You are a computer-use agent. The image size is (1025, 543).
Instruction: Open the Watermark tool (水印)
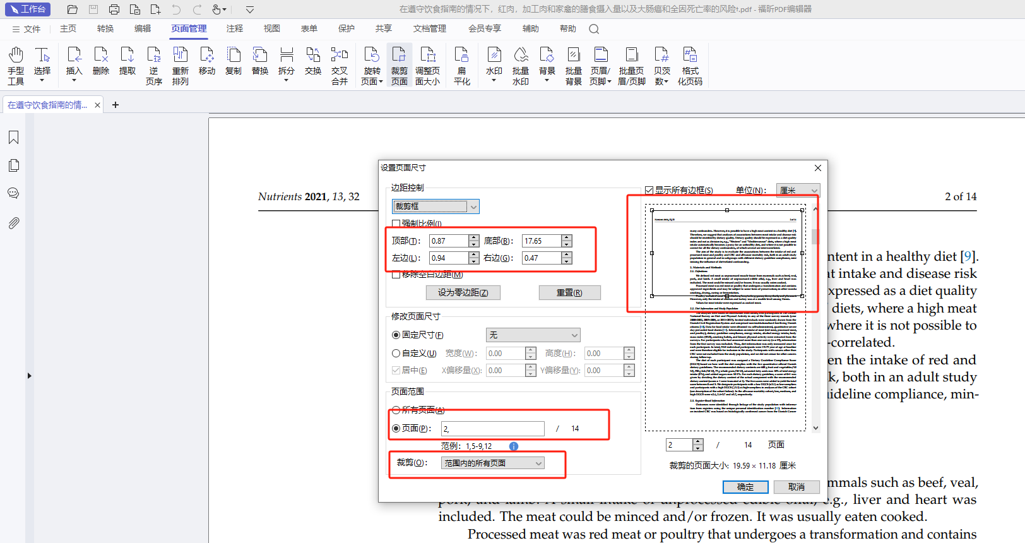[x=494, y=65]
